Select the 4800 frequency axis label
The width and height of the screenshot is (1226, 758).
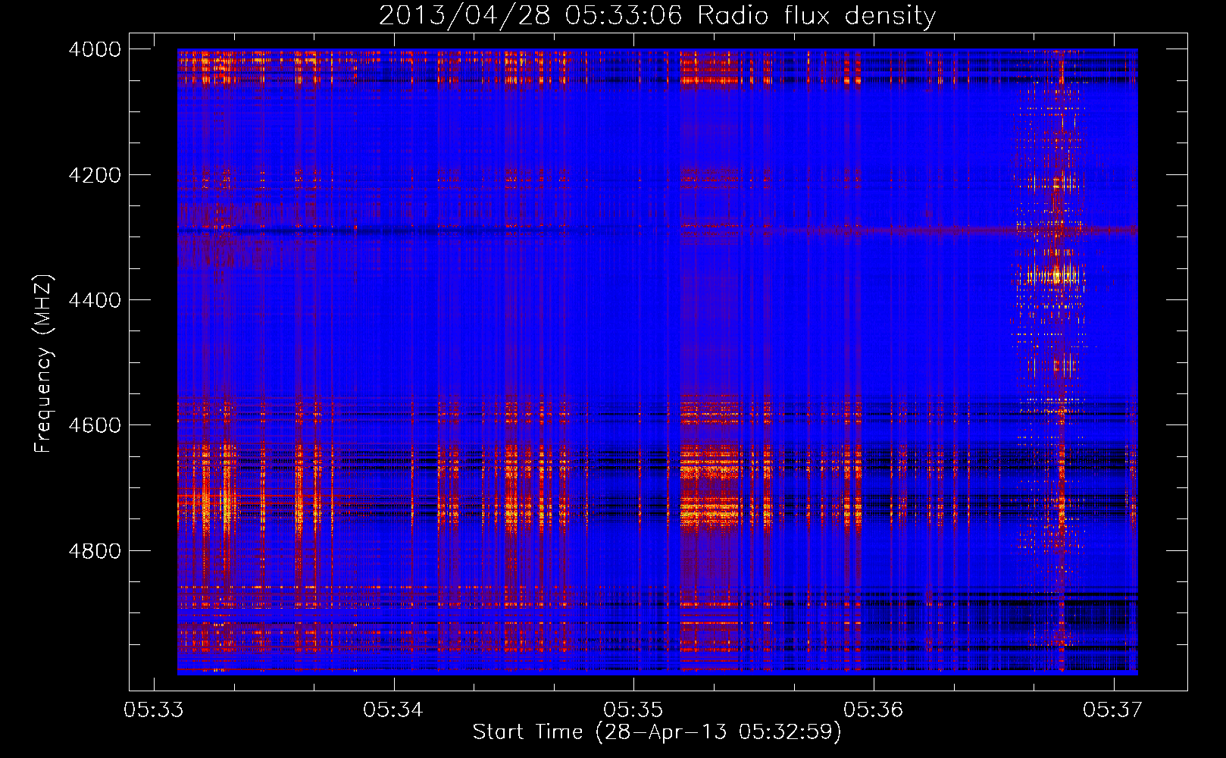pos(95,551)
